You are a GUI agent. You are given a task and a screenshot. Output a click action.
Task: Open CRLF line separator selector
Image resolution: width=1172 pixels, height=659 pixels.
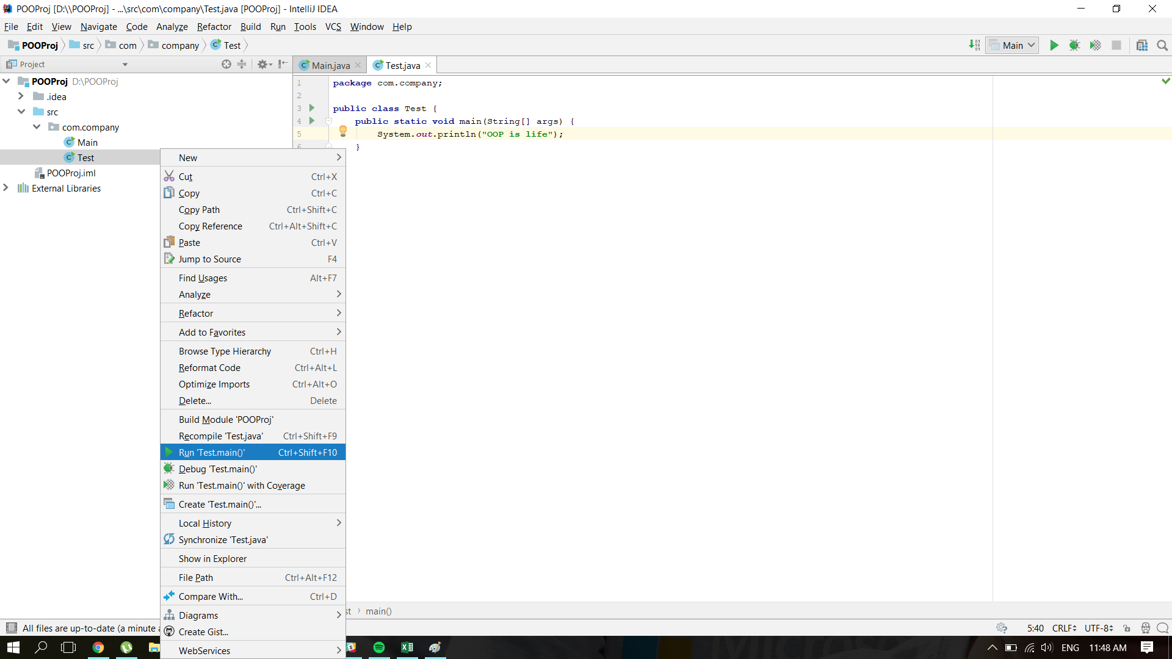point(1065,628)
